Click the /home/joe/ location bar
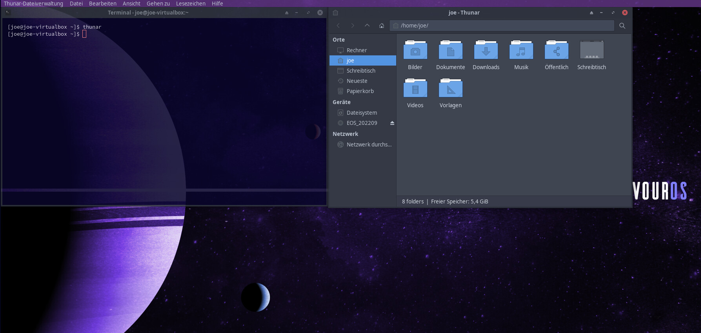 point(502,26)
